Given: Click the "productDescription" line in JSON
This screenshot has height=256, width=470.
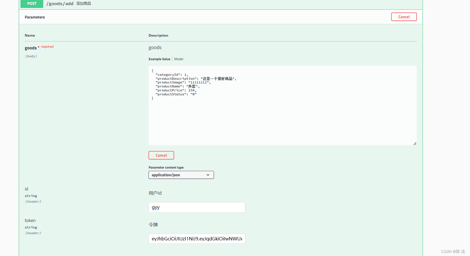Looking at the screenshot, I should point(196,79).
